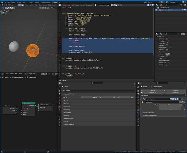The width and height of the screenshot is (187, 153).
Task: Open the node editor Add menu
Action: [16, 74]
